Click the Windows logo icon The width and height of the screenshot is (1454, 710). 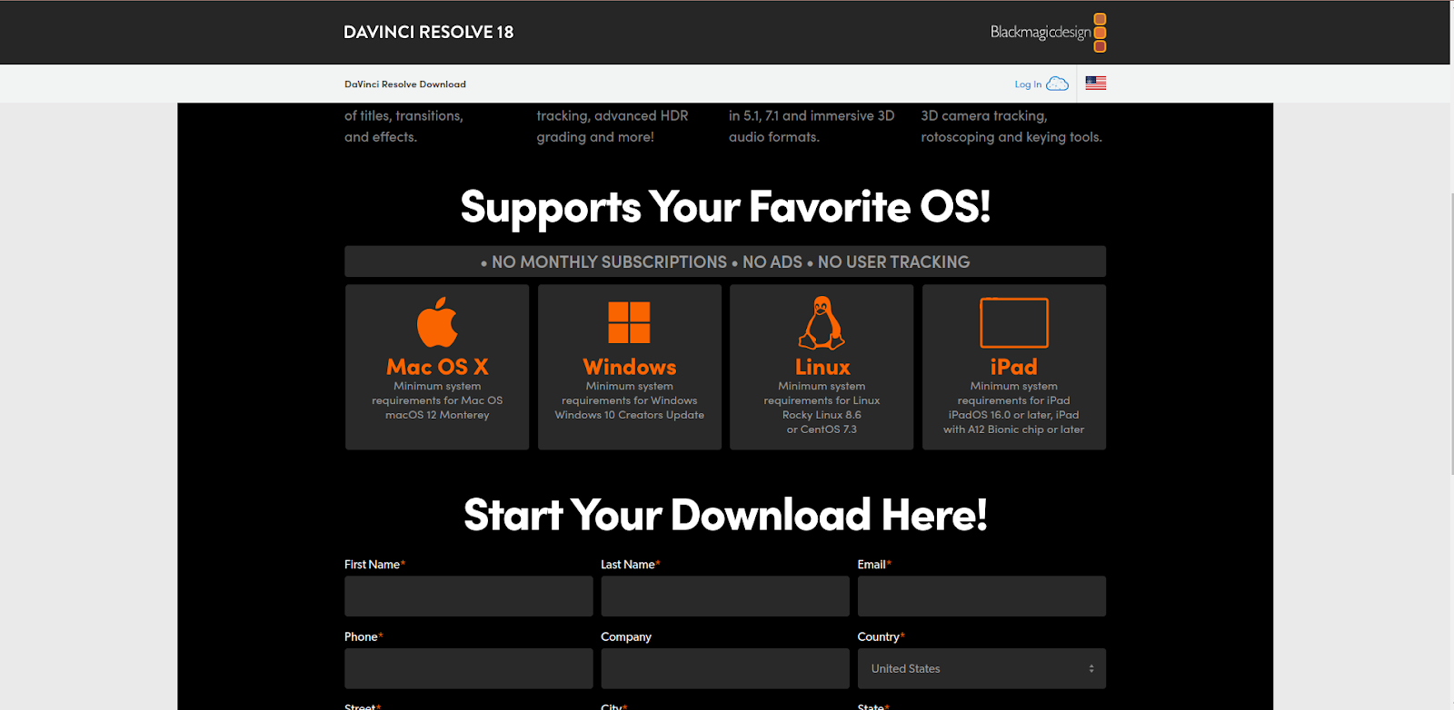coord(630,322)
